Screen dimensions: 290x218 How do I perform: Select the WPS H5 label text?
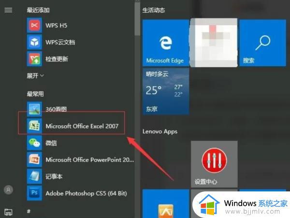(x=56, y=25)
